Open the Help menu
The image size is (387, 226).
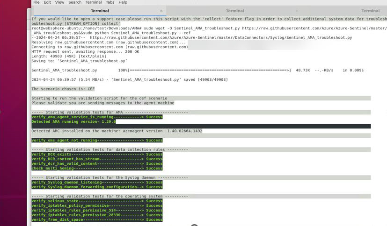point(123,2)
